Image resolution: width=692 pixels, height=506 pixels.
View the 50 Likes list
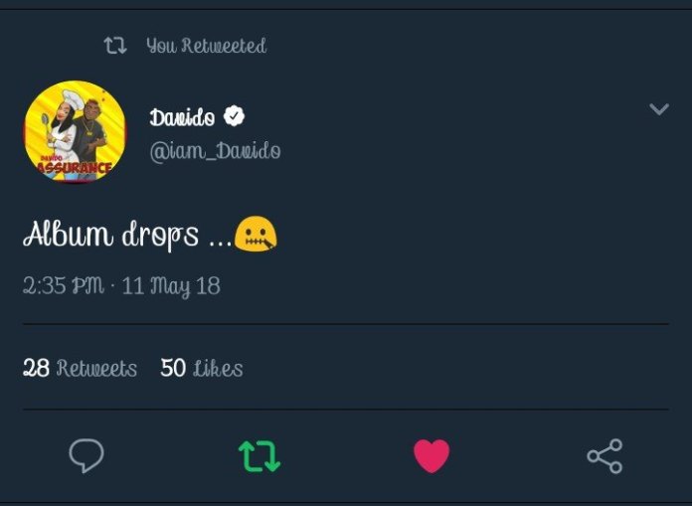[202, 368]
